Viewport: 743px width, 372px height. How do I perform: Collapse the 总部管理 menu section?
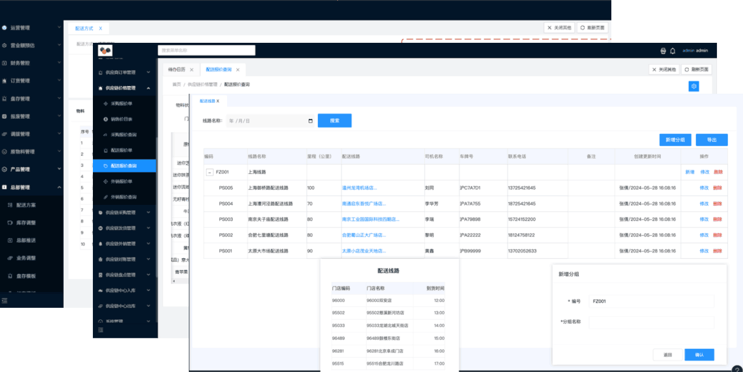[x=59, y=188]
